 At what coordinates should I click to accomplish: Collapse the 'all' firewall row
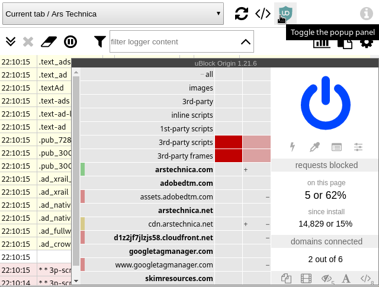click(147, 74)
